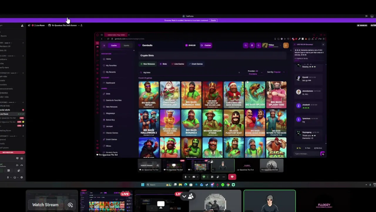Open microphone options arrow in call controls
This screenshot has width=376, height=212.
[189, 177]
